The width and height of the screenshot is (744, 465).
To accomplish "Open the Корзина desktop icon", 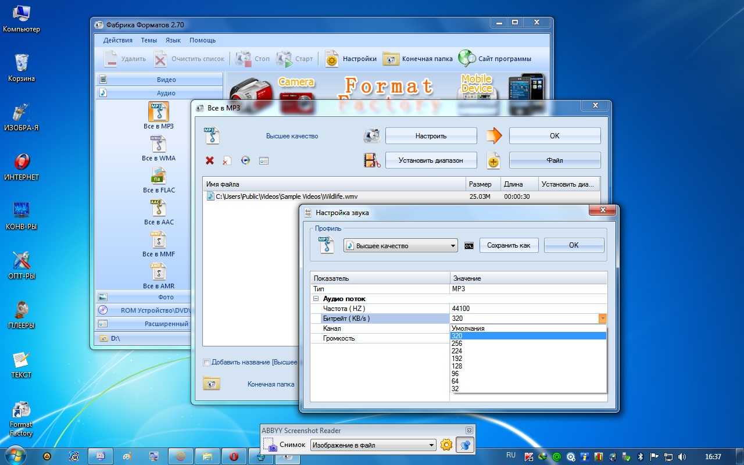I will coord(22,67).
